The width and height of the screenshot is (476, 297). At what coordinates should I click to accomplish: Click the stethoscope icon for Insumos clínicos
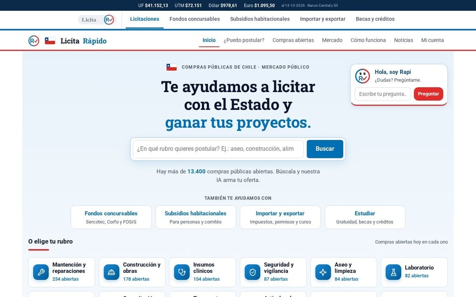[182, 272]
